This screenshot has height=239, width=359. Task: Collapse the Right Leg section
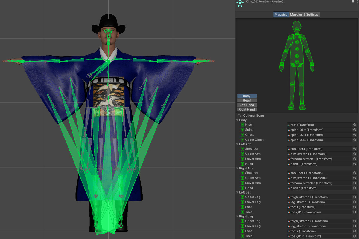pyautogui.click(x=238, y=217)
